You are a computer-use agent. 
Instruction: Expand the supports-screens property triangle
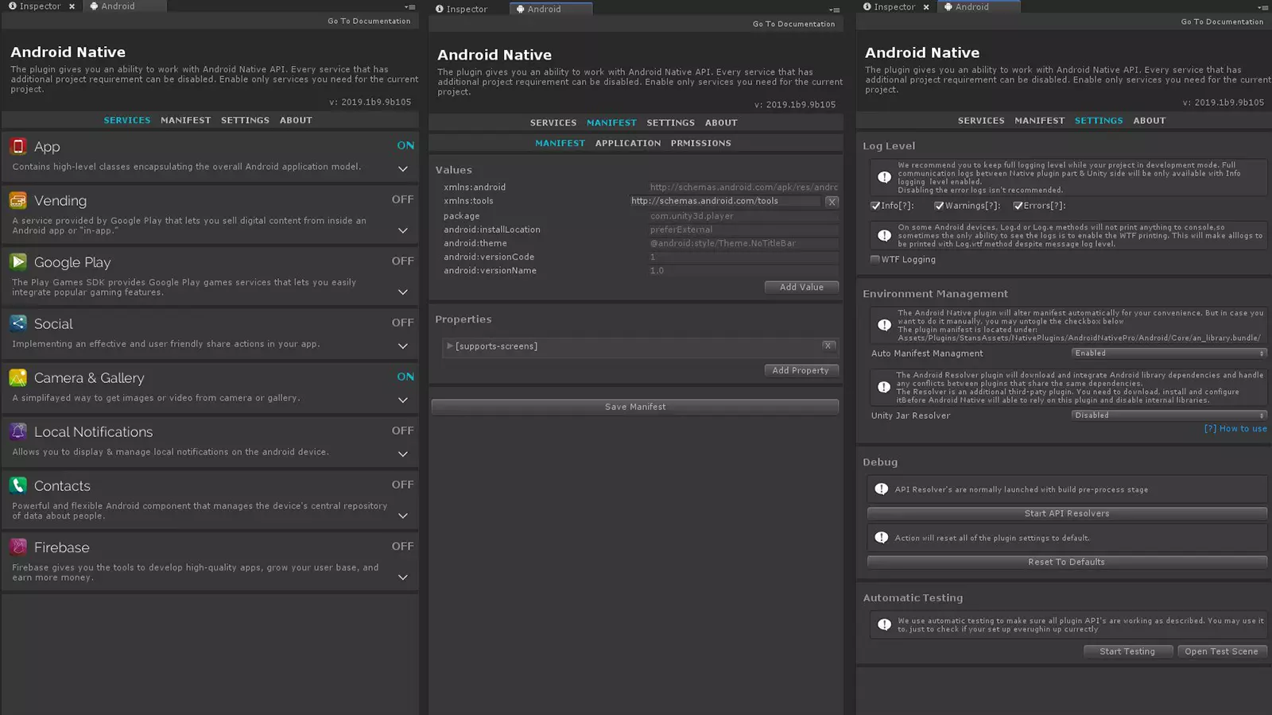point(450,346)
